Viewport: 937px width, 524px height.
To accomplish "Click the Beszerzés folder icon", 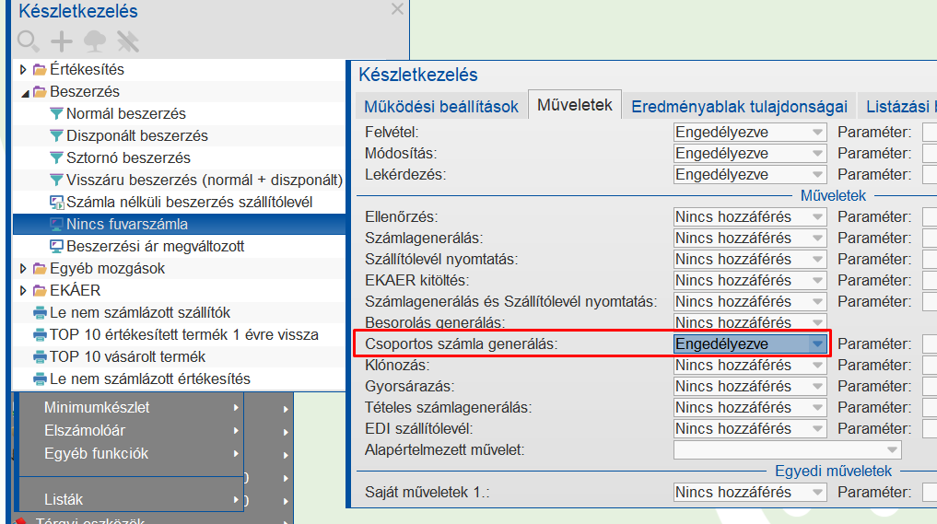I will click(x=40, y=91).
